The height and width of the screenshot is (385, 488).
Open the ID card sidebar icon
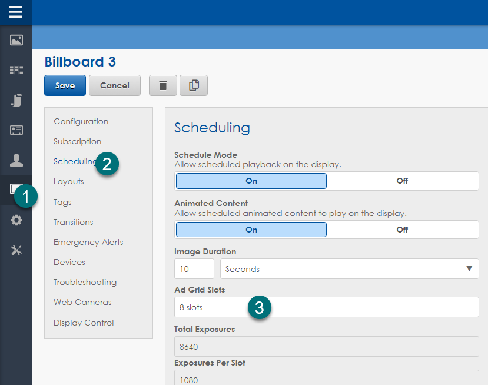tap(16, 130)
